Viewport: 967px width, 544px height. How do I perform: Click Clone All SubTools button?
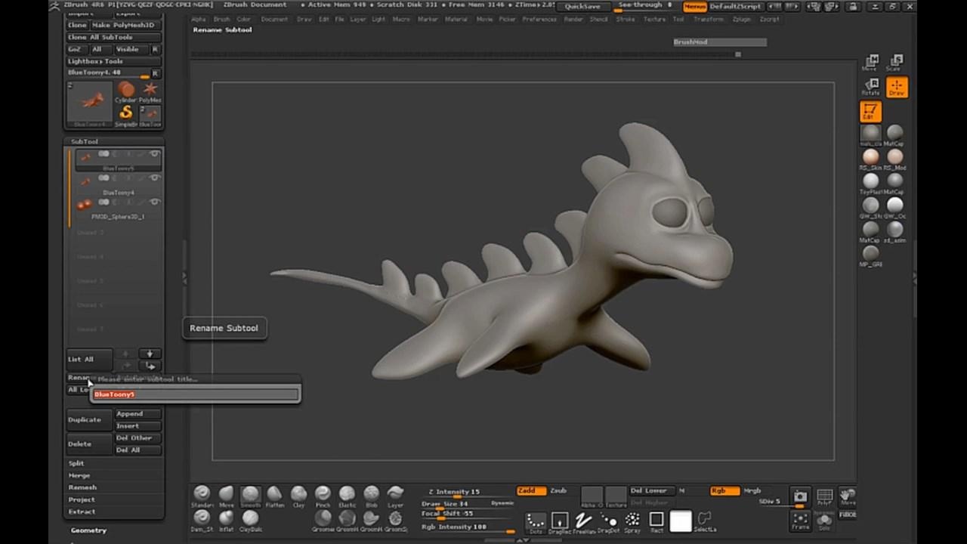(113, 37)
